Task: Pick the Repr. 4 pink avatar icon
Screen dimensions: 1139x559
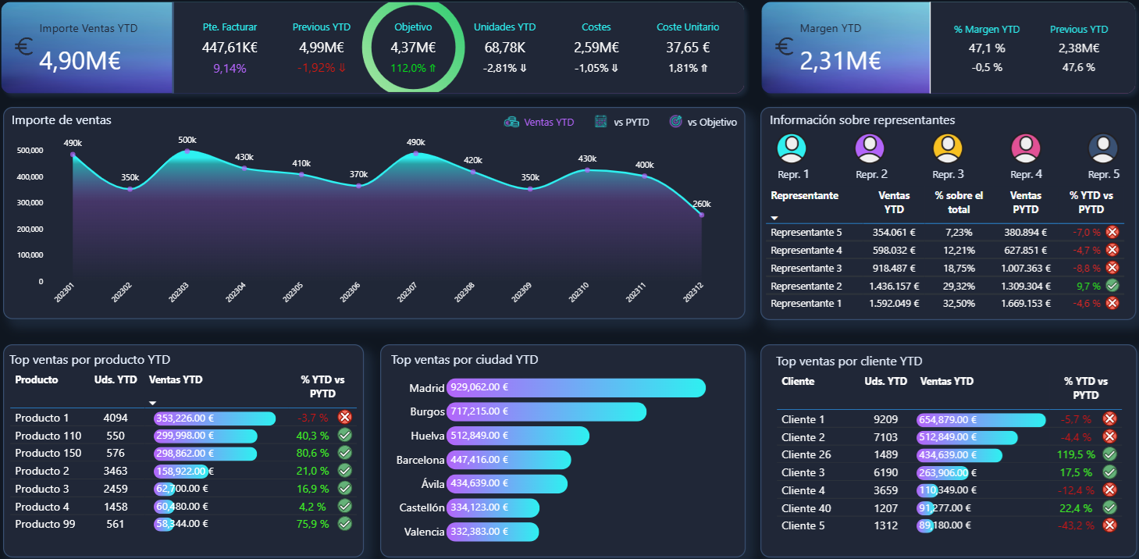Action: point(1026,148)
